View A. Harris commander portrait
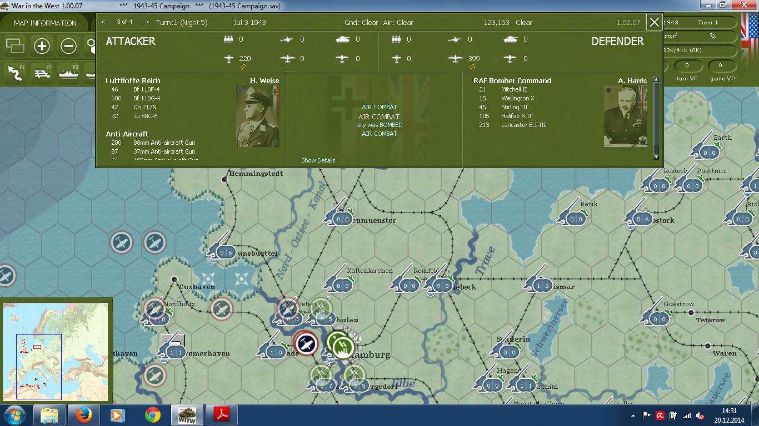 626,116
